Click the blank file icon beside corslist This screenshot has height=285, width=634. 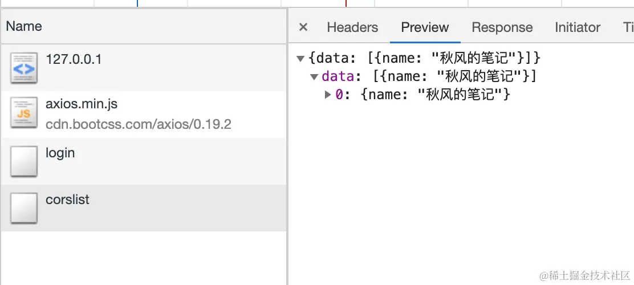tap(24, 208)
